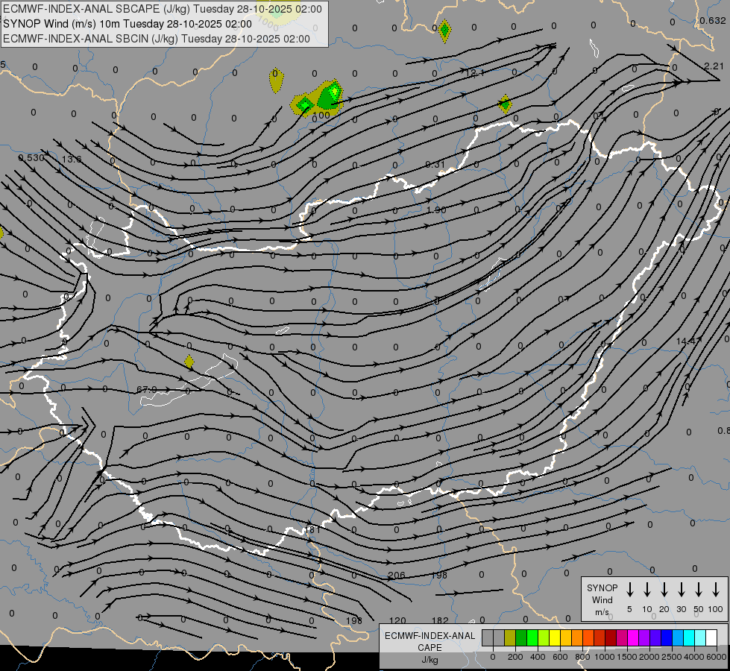Viewport: 730px width, 671px height.
Task: Pick the pure yellow CAPE legend swatch
Action: (x=555, y=637)
